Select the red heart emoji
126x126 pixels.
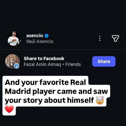[9, 109]
